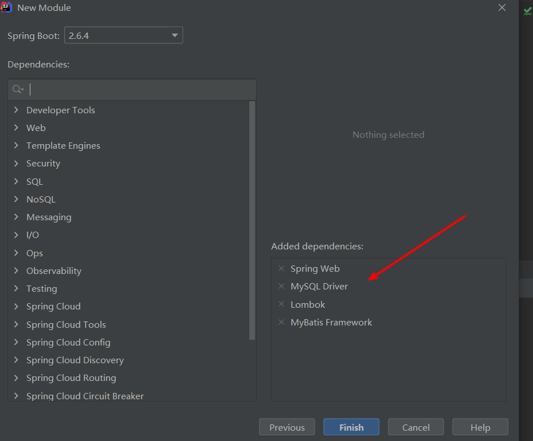Click the Finish button
Image resolution: width=533 pixels, height=441 pixels.
tap(351, 427)
